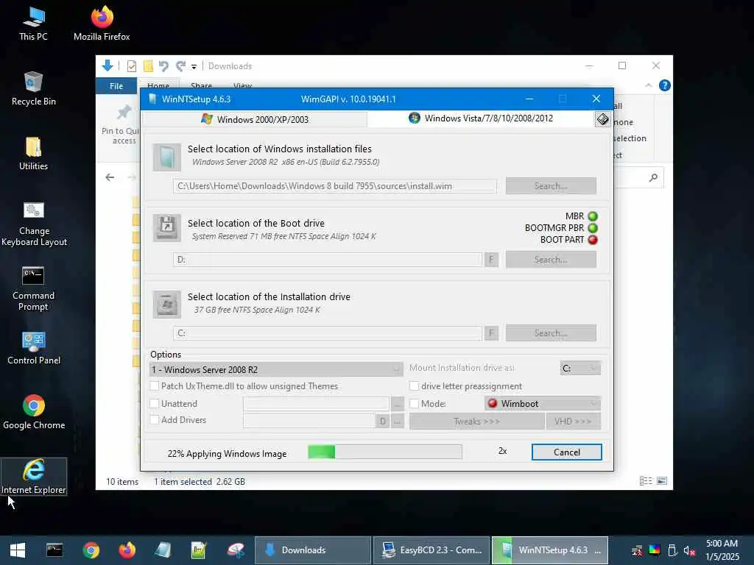Open the Share ribbon tab in Explorer
This screenshot has width=754, height=565.
click(x=201, y=85)
